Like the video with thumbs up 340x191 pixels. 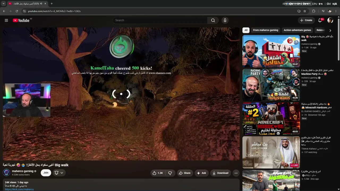click(x=158, y=173)
